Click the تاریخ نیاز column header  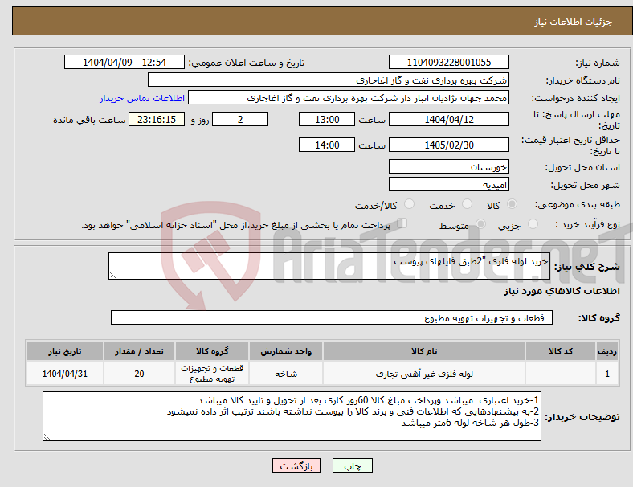[64, 351]
